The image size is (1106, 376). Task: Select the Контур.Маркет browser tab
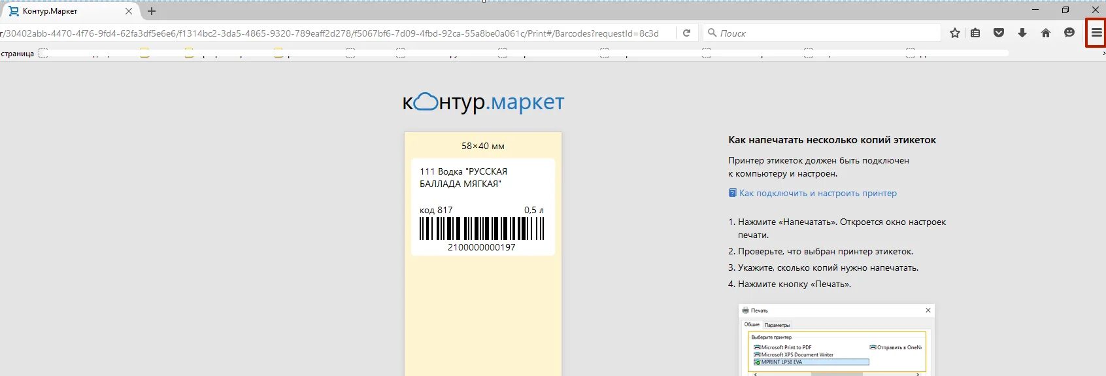pos(71,11)
